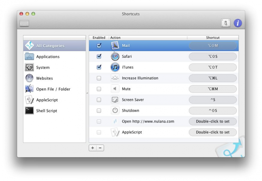
Task: Click the Enabled column header
Action: (99, 37)
